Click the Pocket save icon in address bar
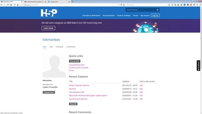 [x=121, y=5]
